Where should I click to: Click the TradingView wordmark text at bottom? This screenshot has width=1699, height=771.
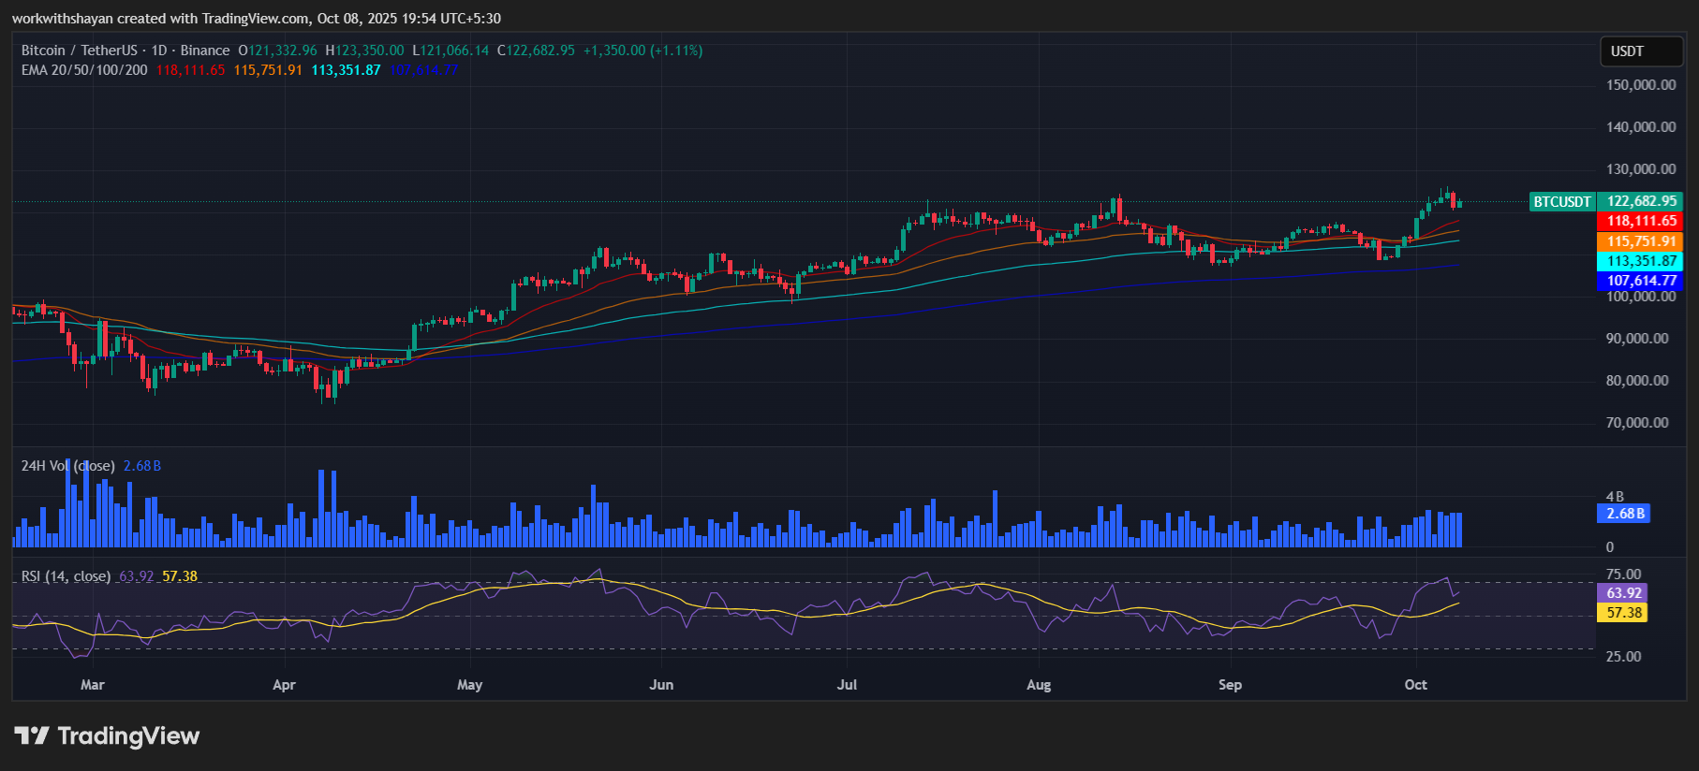pos(128,736)
